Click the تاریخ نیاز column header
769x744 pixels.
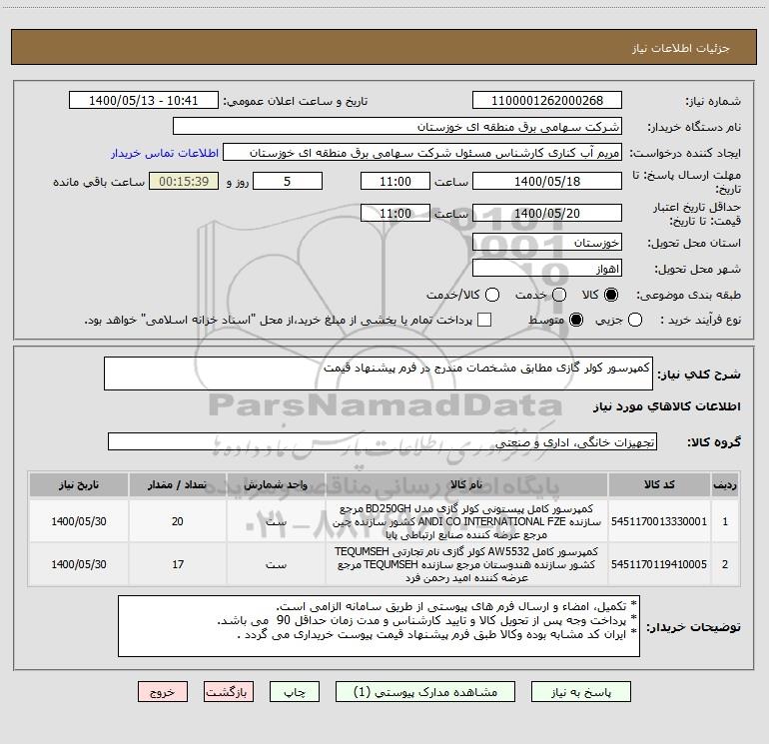click(x=79, y=485)
